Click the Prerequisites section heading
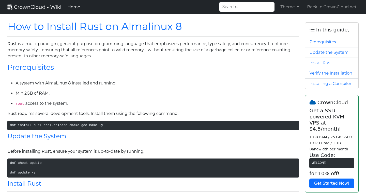This screenshot has height=193, width=366. (30, 67)
